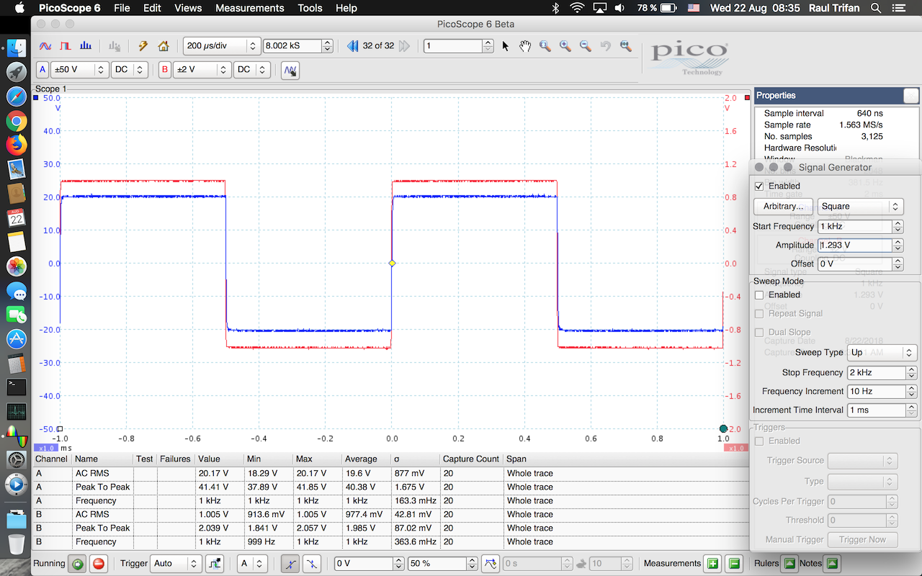Click the Stop Frequency 2 kHz stepper
922x576 pixels.
pyautogui.click(x=910, y=373)
